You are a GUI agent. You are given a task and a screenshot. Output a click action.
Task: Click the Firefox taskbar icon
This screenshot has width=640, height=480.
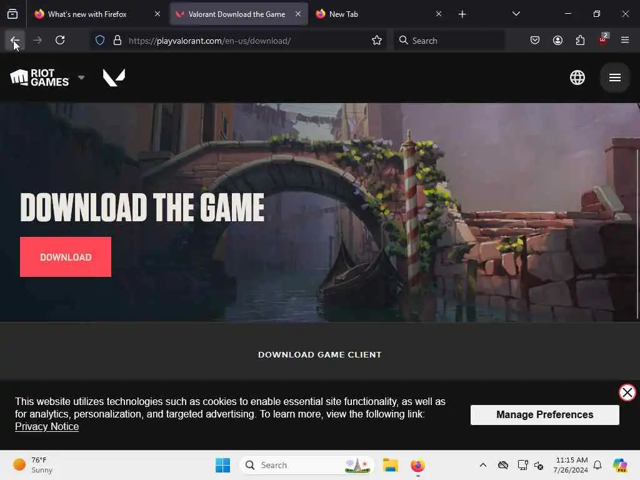(x=417, y=465)
